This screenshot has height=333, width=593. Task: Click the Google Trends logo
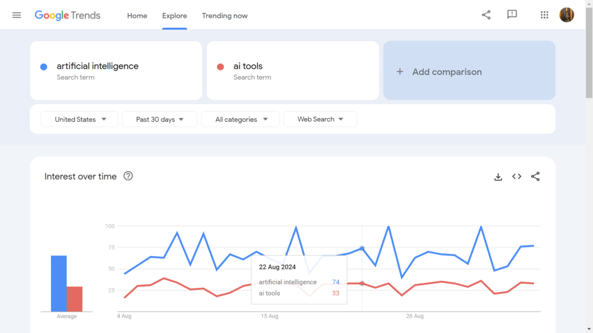(67, 16)
